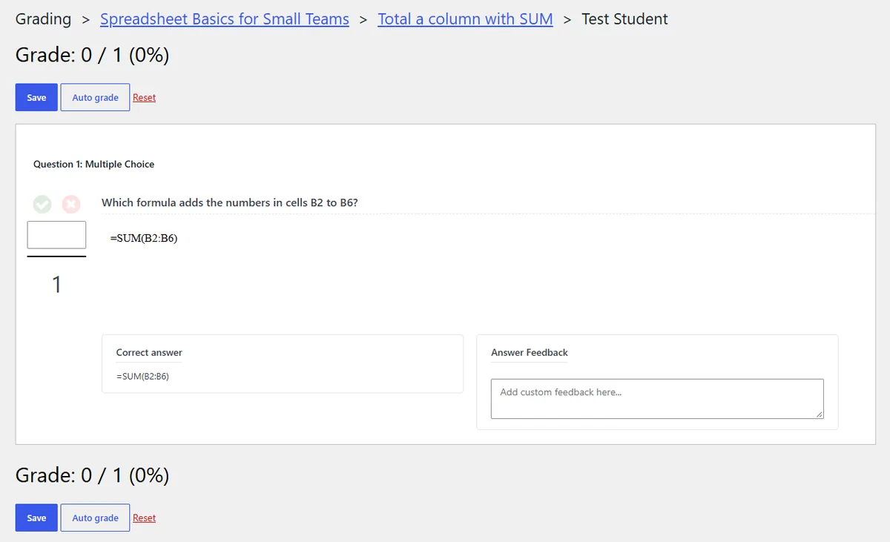Click the Question 1: Multiple Choice label
890x542 pixels.
pos(94,164)
